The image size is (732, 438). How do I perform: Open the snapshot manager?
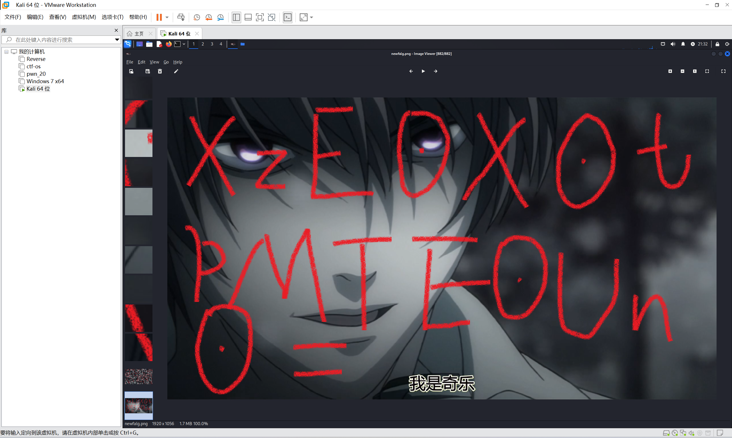pos(221,17)
